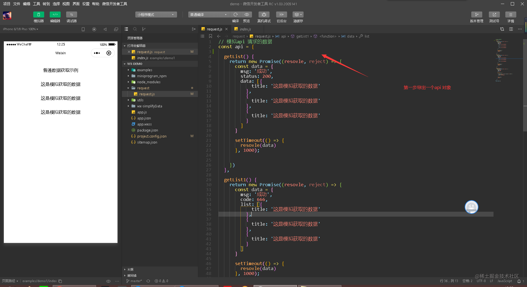527x287 pixels.
Task: Switch app to background icon
Action: click(x=282, y=15)
